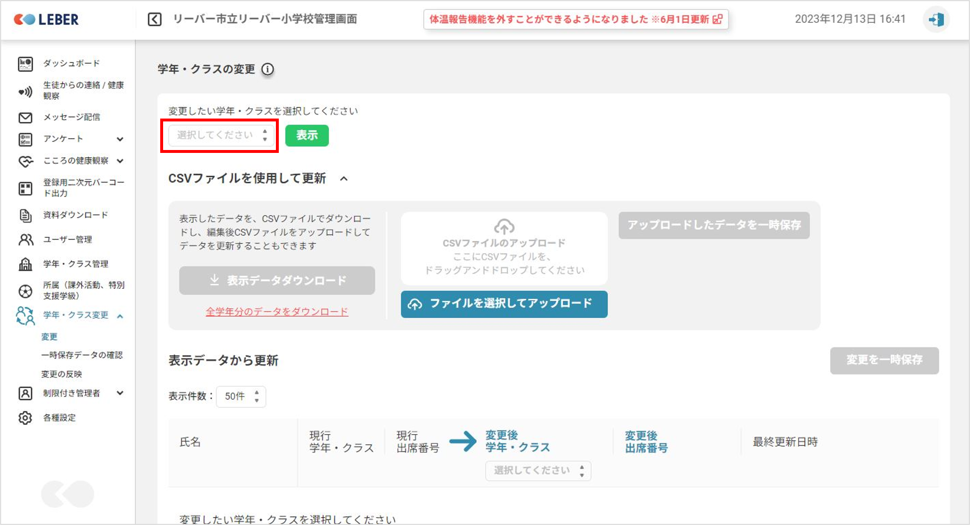Click the document download icon 資料ダウンロード

(x=25, y=215)
